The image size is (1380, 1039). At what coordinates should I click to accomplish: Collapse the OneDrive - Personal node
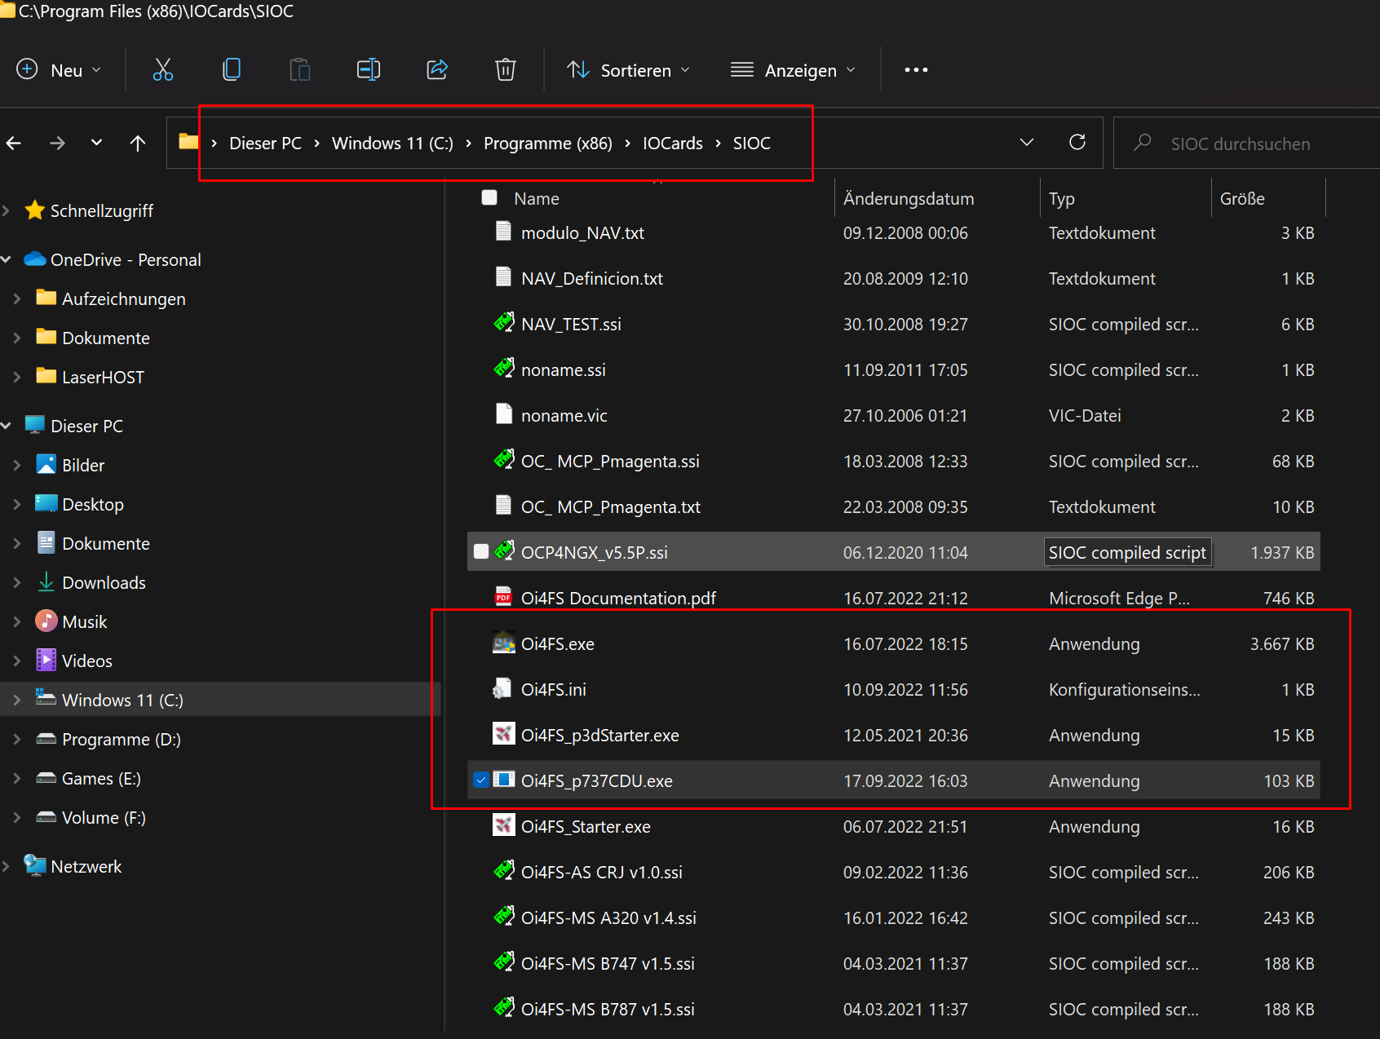(7, 259)
